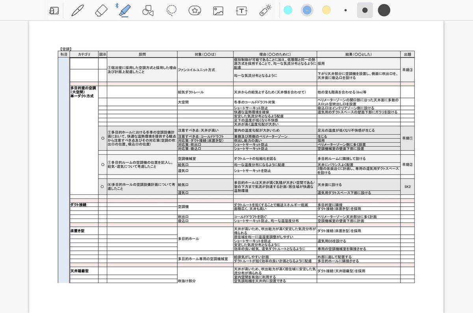Image resolution: width=473 pixels, height=313 pixels.
Task: Open the selected blue color swatch
Action: [307, 10]
